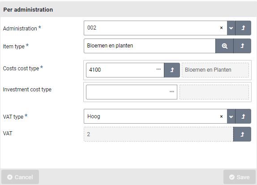Clear the Hoog VAT type with the x

221,116
